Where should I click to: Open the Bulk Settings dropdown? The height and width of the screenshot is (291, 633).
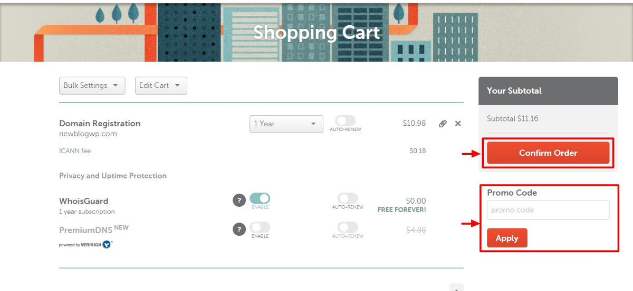[92, 86]
